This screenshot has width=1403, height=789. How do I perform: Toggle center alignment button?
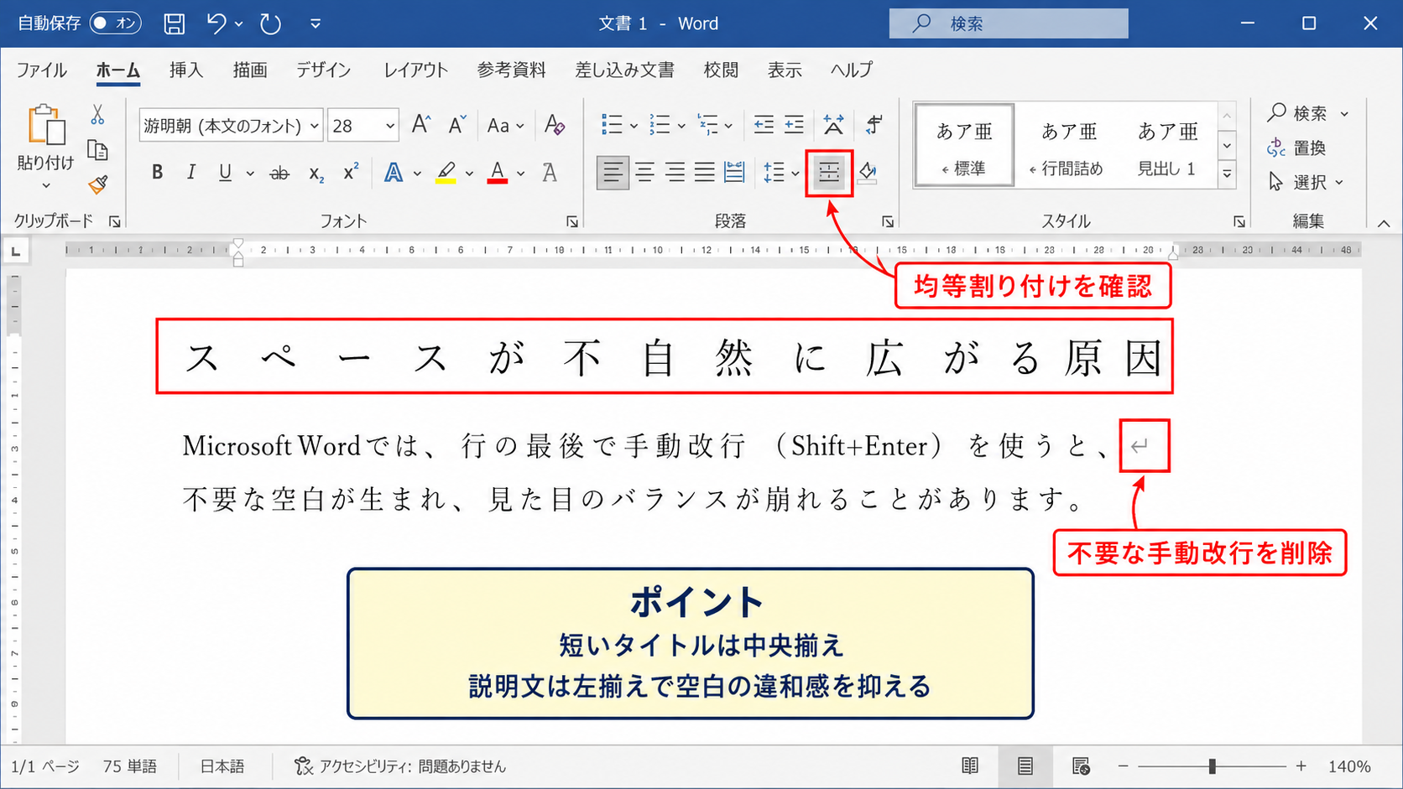[x=644, y=173]
